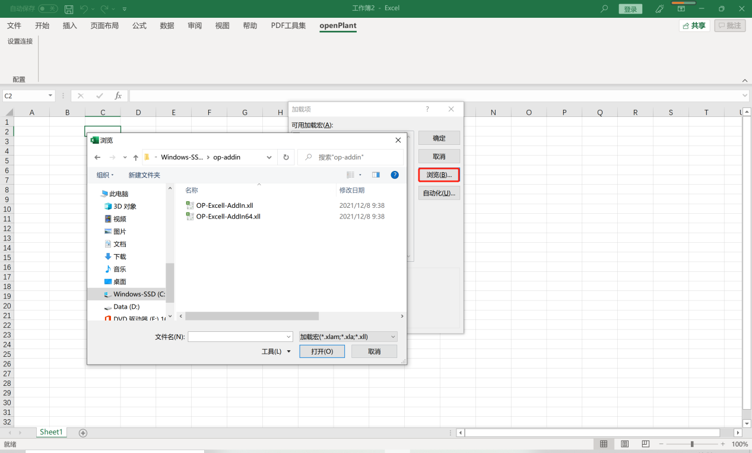Select the OP-Excell-AddIn64.xll file
This screenshot has height=453, width=752.
click(x=228, y=217)
